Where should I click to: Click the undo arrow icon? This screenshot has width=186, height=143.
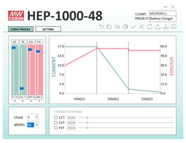[101, 27]
